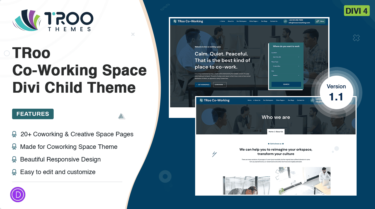
Task: Click 'Easy to edit and customize' text
Action: point(58,172)
